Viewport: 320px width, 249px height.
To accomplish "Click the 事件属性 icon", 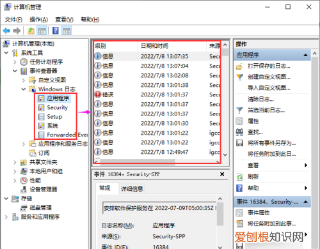I will (x=239, y=213).
